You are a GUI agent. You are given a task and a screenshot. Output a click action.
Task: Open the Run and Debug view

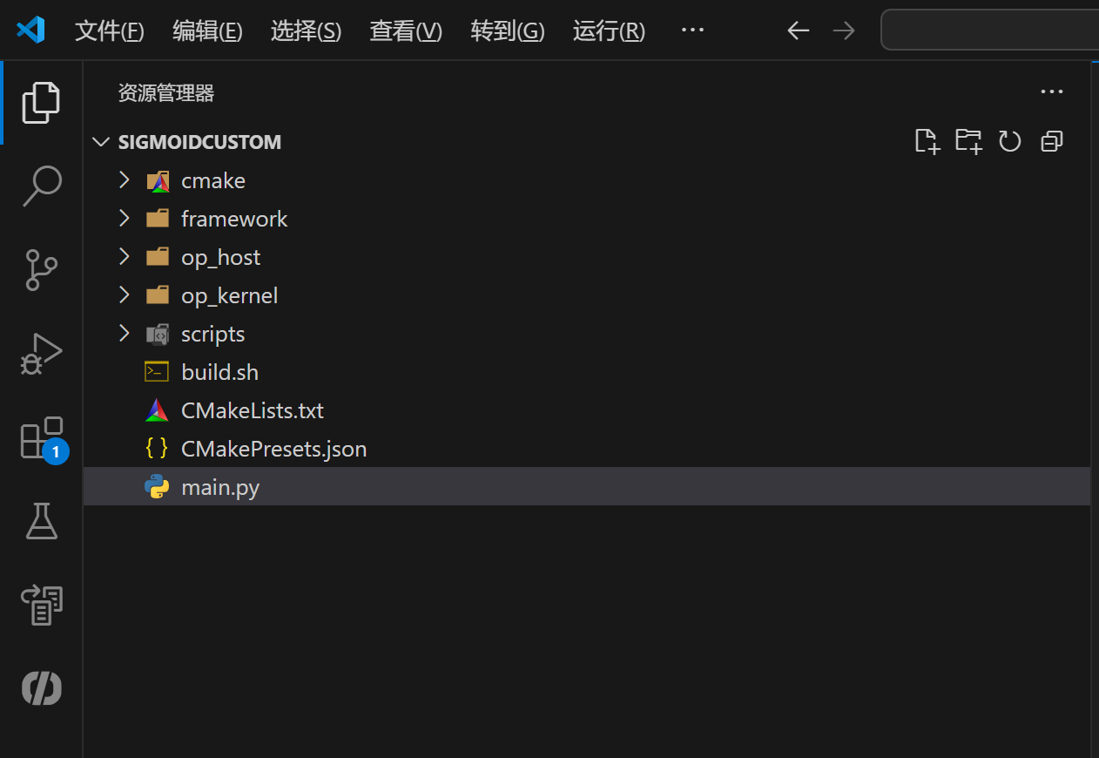tap(41, 354)
